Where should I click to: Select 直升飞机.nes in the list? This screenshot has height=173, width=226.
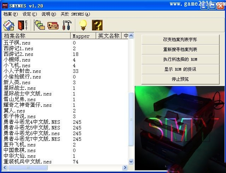19,145
